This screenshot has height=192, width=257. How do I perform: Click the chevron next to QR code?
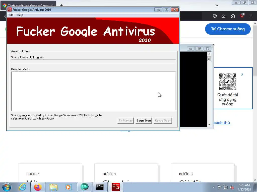242,74
